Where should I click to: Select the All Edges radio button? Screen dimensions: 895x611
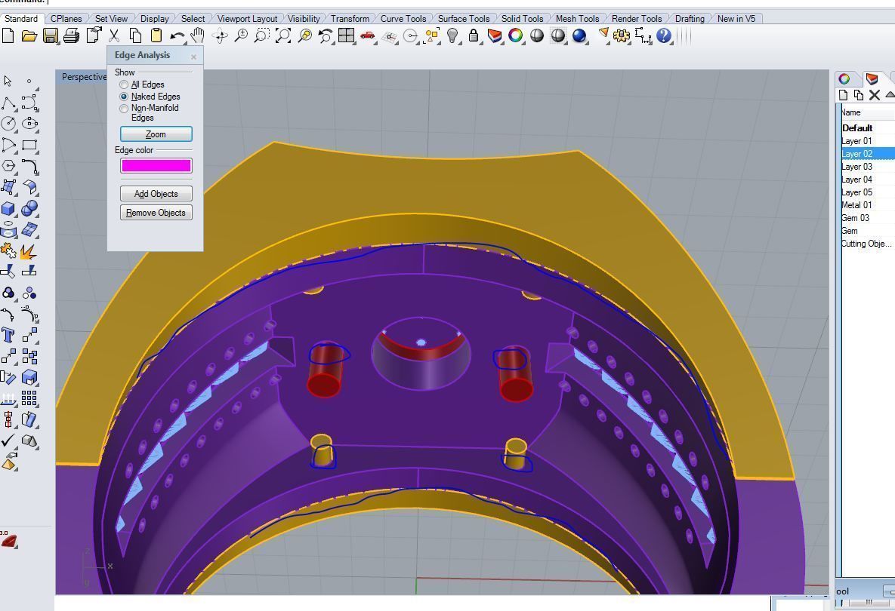pyautogui.click(x=124, y=84)
